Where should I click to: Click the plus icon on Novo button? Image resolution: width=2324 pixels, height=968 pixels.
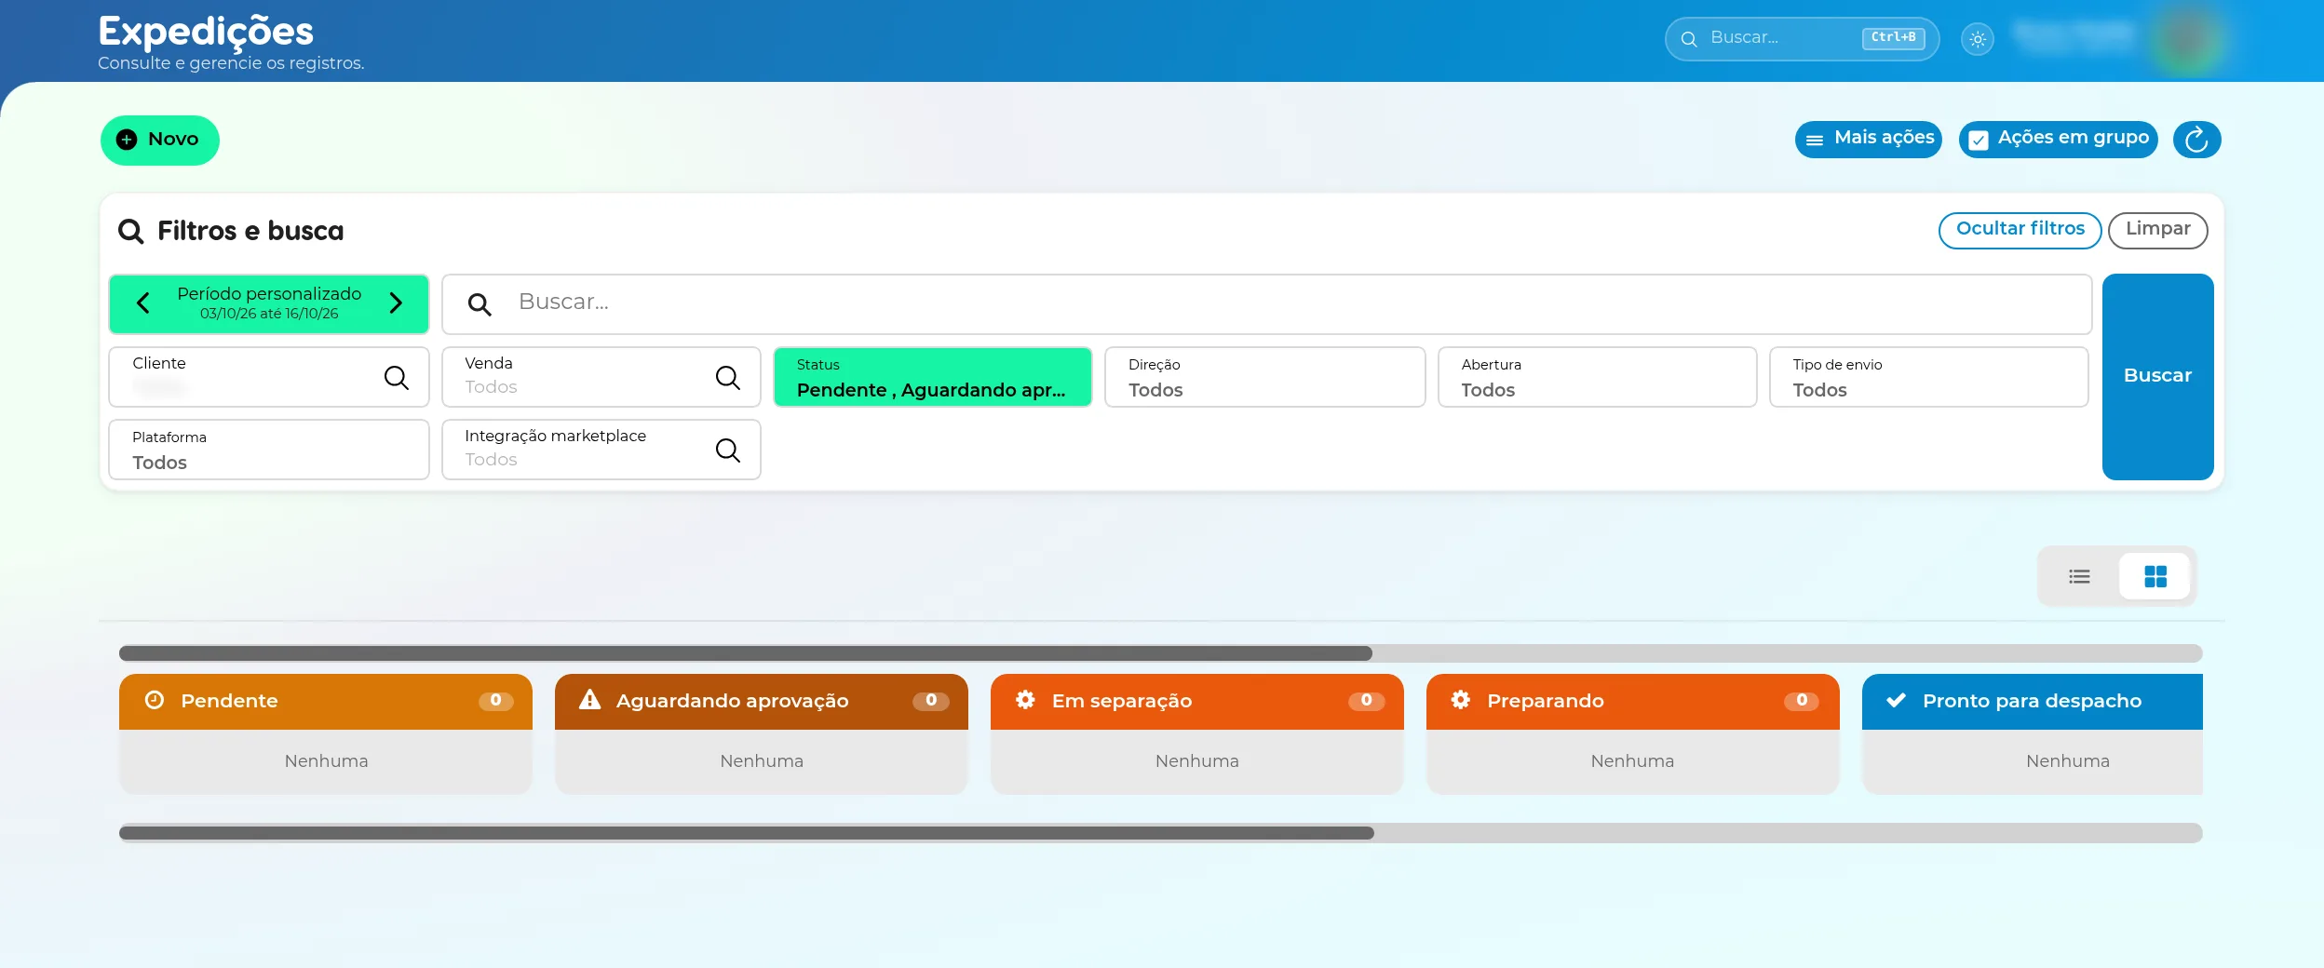pyautogui.click(x=127, y=140)
